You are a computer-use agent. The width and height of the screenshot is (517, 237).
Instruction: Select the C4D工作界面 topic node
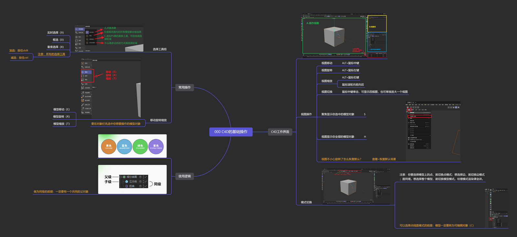pyautogui.click(x=280, y=132)
